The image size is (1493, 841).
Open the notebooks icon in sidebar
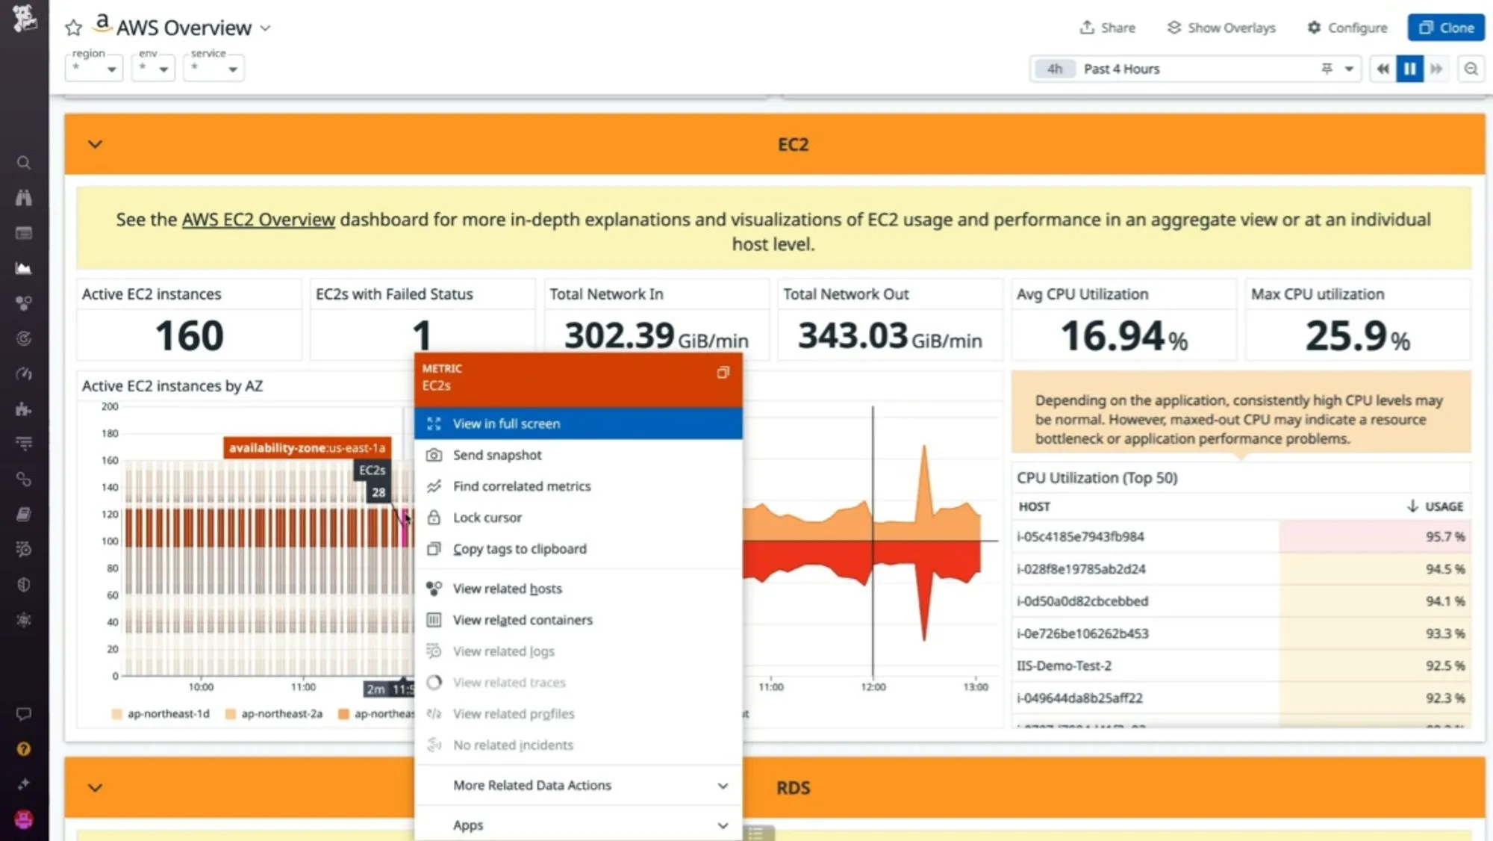pyautogui.click(x=24, y=514)
